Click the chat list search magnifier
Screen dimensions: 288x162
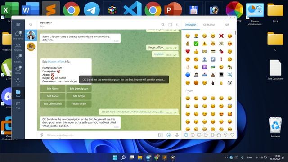[x=31, y=24]
